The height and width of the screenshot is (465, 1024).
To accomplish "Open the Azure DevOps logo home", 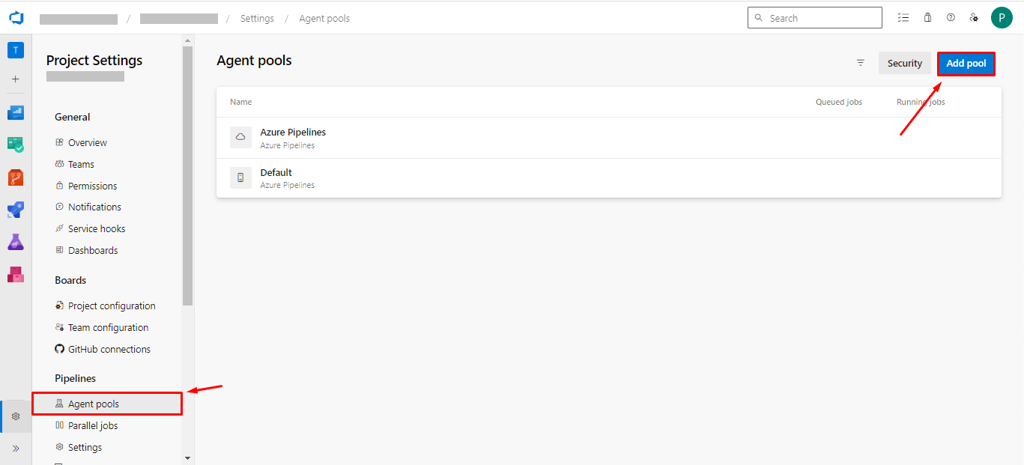I will [16, 17].
